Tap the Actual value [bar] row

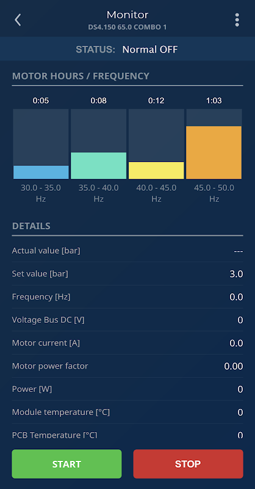pyautogui.click(x=127, y=251)
